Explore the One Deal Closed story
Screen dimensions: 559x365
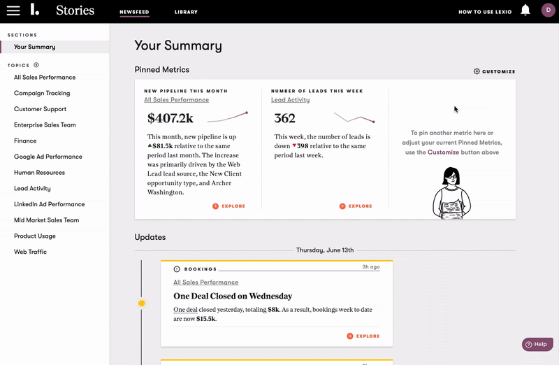click(363, 336)
